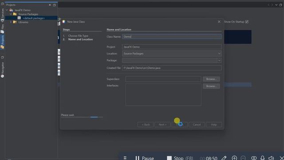Open the recorder pen annotation tool
This screenshot has width=284, height=160.
[224, 158]
